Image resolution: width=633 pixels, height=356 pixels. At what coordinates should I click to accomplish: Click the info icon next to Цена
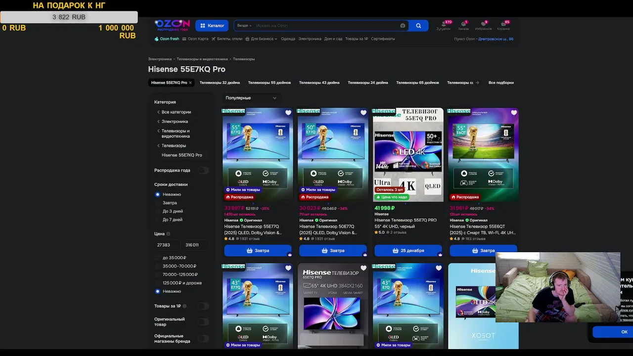point(168,234)
